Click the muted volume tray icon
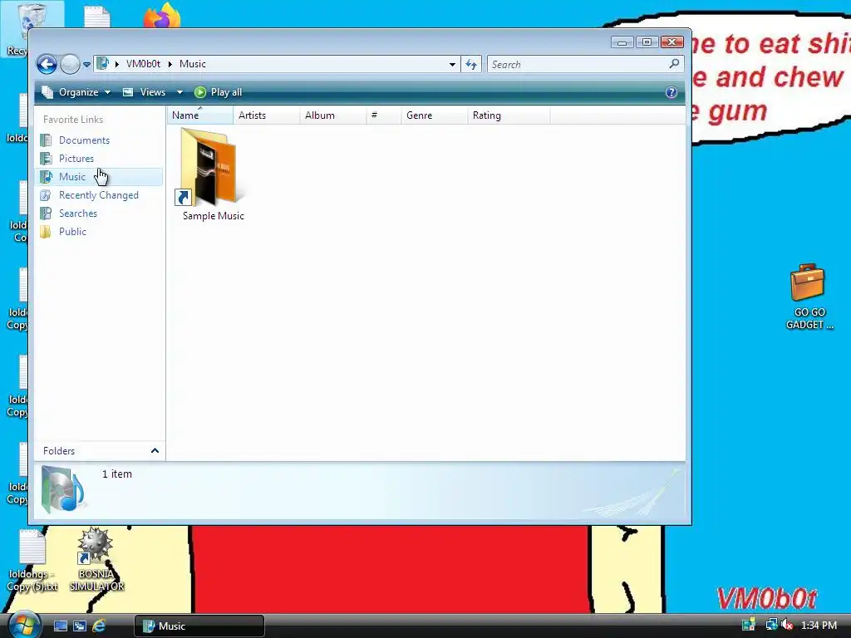The width and height of the screenshot is (851, 638). click(787, 625)
